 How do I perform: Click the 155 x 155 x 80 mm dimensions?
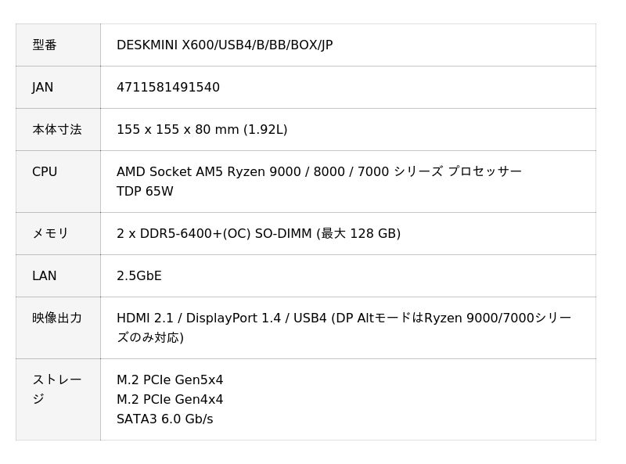(178, 130)
